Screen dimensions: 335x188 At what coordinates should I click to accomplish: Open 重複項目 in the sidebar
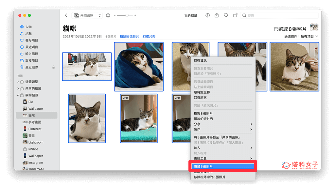point(32,60)
